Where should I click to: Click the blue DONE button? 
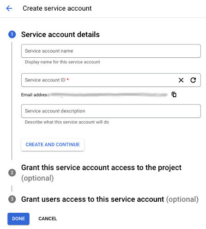click(x=18, y=219)
